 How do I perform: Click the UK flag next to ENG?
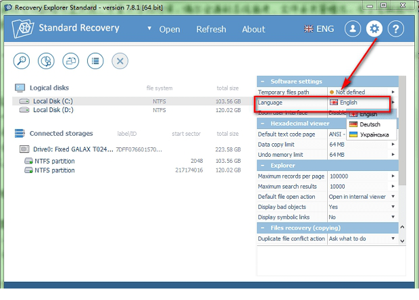[x=309, y=29]
